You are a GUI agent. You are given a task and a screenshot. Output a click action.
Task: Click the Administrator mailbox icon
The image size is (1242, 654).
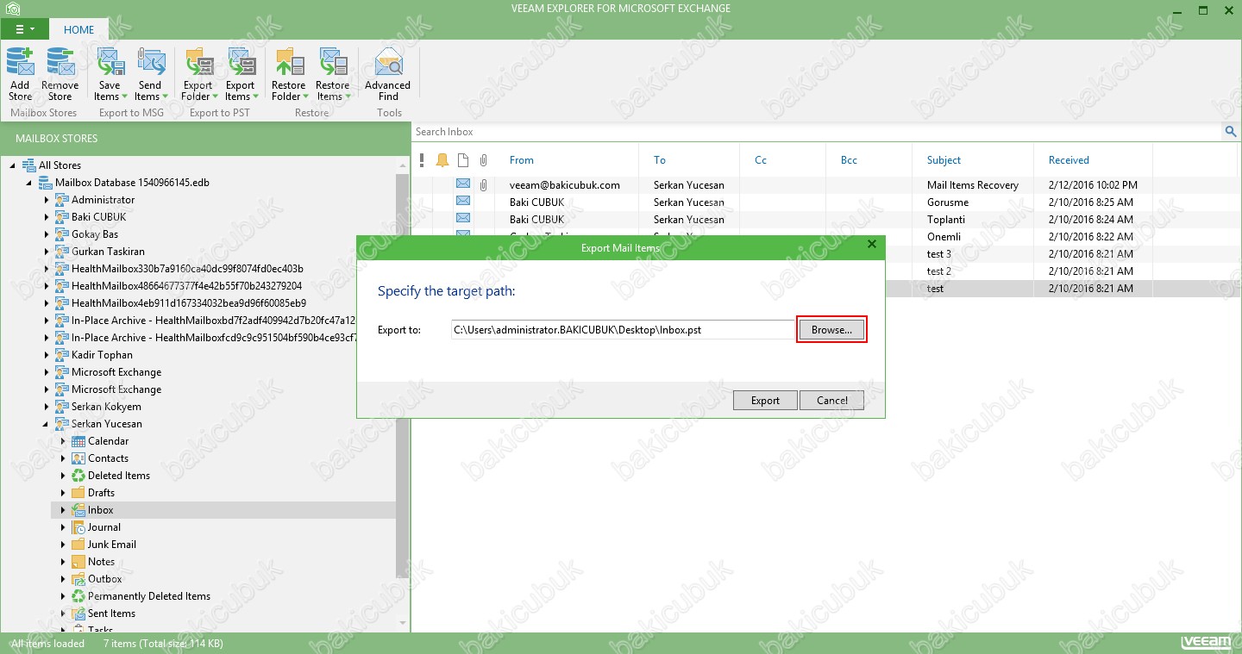61,200
